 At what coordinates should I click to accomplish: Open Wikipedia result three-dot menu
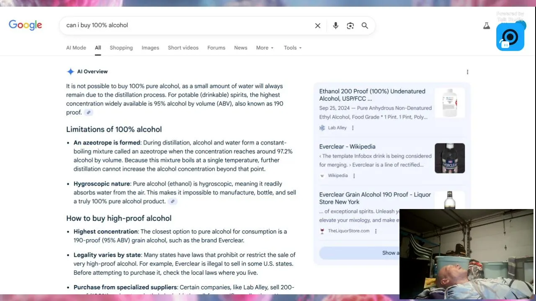point(354,176)
